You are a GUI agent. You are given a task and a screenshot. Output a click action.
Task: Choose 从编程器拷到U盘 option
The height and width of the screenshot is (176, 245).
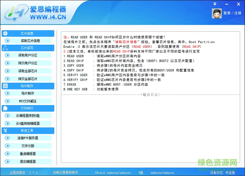[x=28, y=116]
